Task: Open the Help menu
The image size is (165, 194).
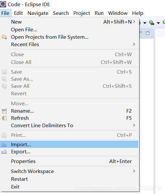Action: (138, 13)
